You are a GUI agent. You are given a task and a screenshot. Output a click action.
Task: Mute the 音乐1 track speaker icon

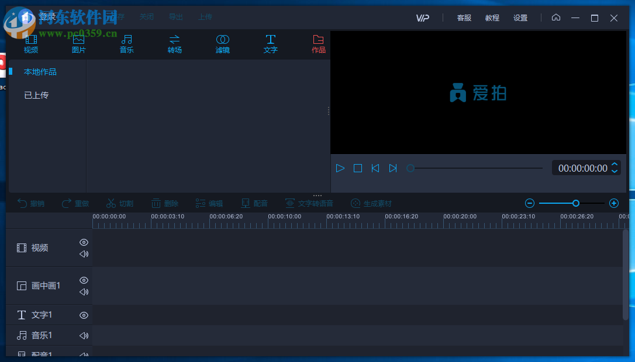tap(84, 335)
